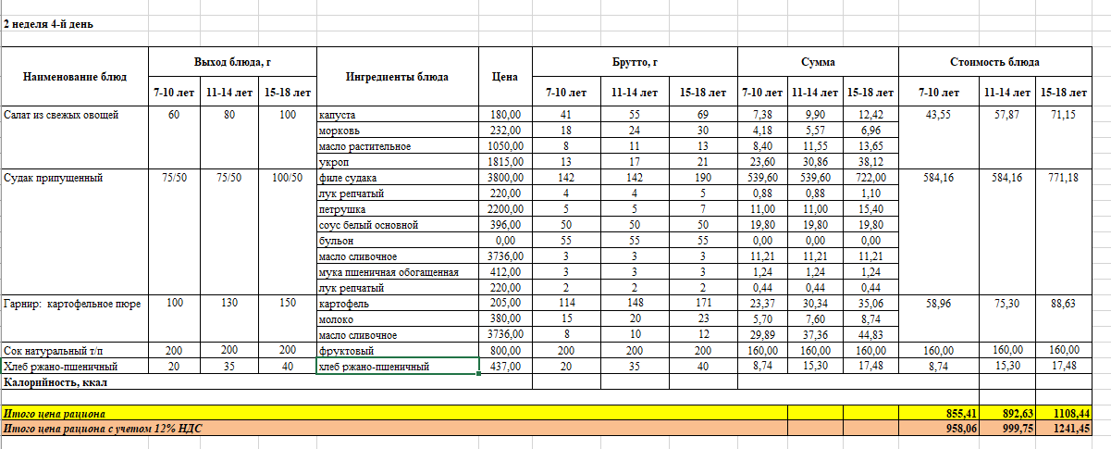Click the "Наименование блюд" header cell
This screenshot has width=1111, height=449.
coord(74,77)
